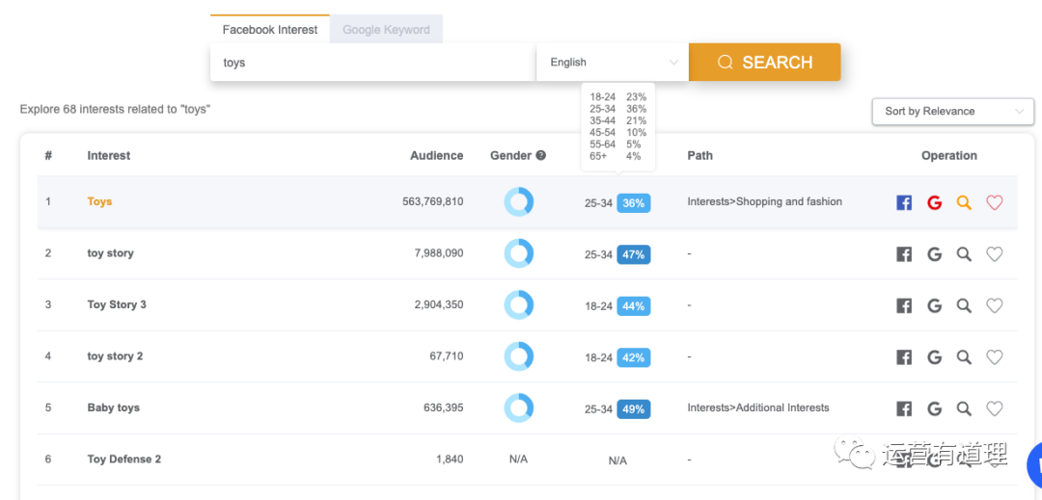Click the keyword input containing "toys"
Image resolution: width=1042 pixels, height=500 pixels.
pyautogui.click(x=372, y=63)
